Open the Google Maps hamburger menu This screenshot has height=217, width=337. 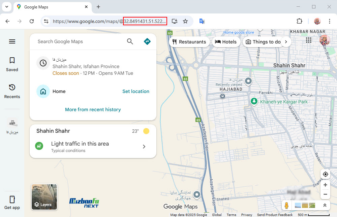[x=12, y=41]
